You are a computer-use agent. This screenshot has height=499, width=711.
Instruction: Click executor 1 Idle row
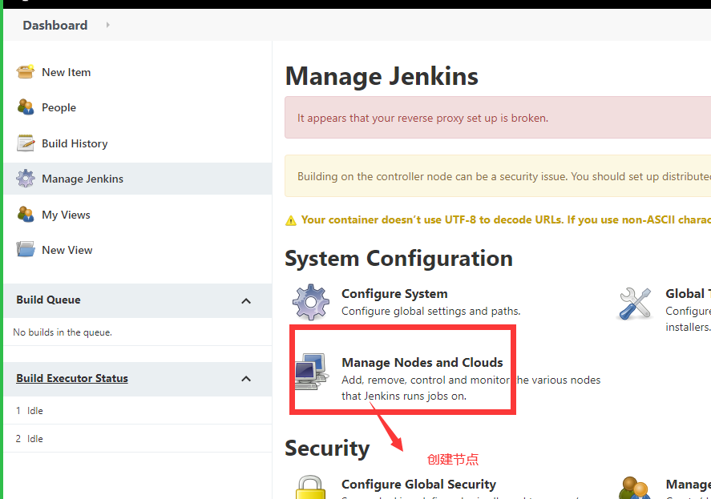(138, 411)
